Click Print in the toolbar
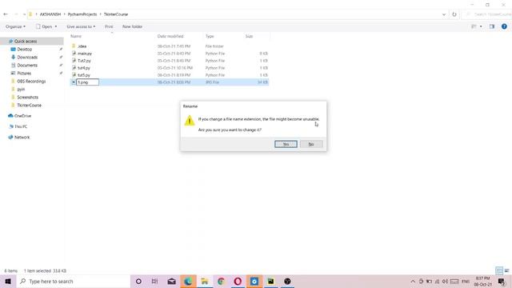The width and height of the screenshot is (512, 288). (109, 26)
